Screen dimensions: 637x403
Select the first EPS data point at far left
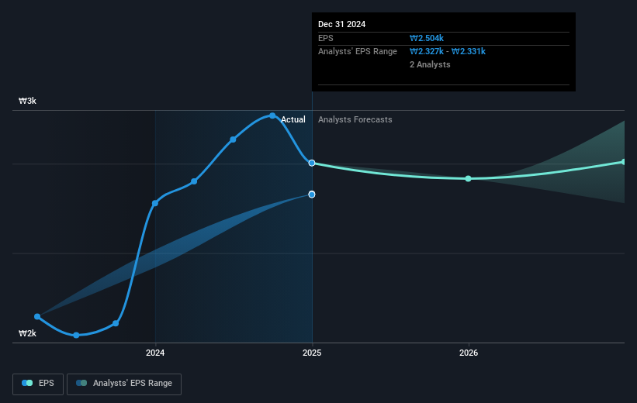point(37,316)
